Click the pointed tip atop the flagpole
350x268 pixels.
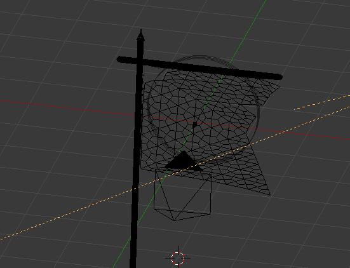140,35
